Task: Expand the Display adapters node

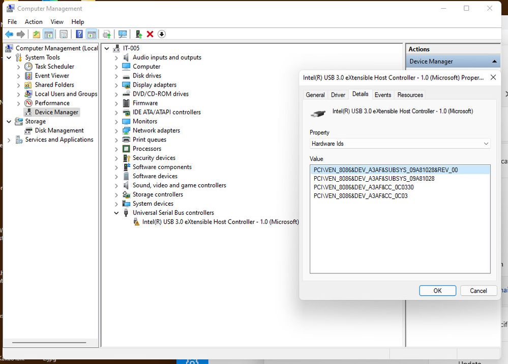Action: 116,86
